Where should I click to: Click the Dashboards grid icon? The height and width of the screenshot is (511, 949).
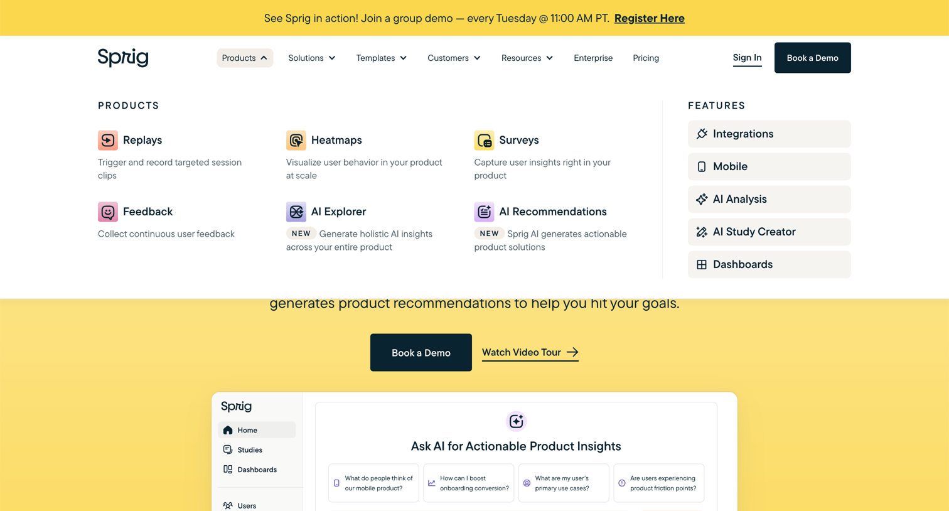pos(702,264)
